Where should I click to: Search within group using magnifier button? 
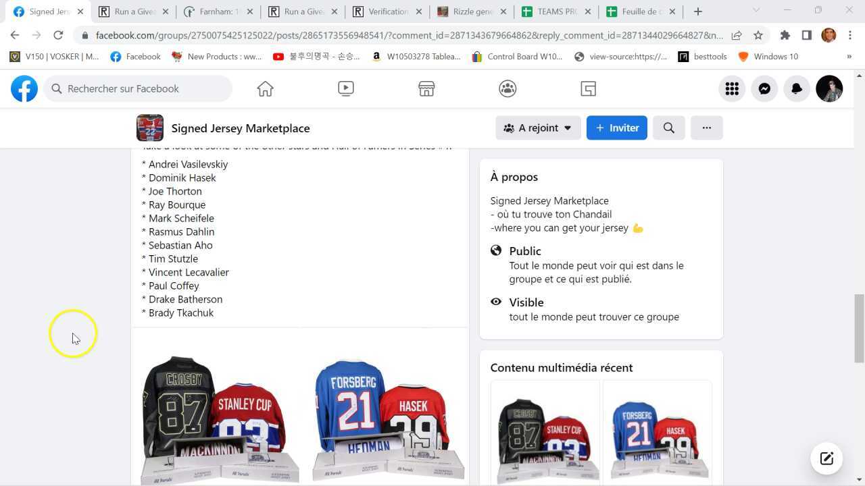669,128
